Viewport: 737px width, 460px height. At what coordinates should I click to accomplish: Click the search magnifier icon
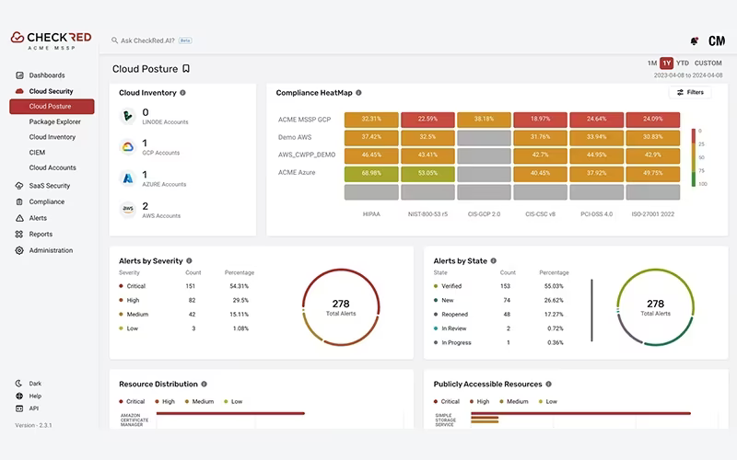[114, 40]
